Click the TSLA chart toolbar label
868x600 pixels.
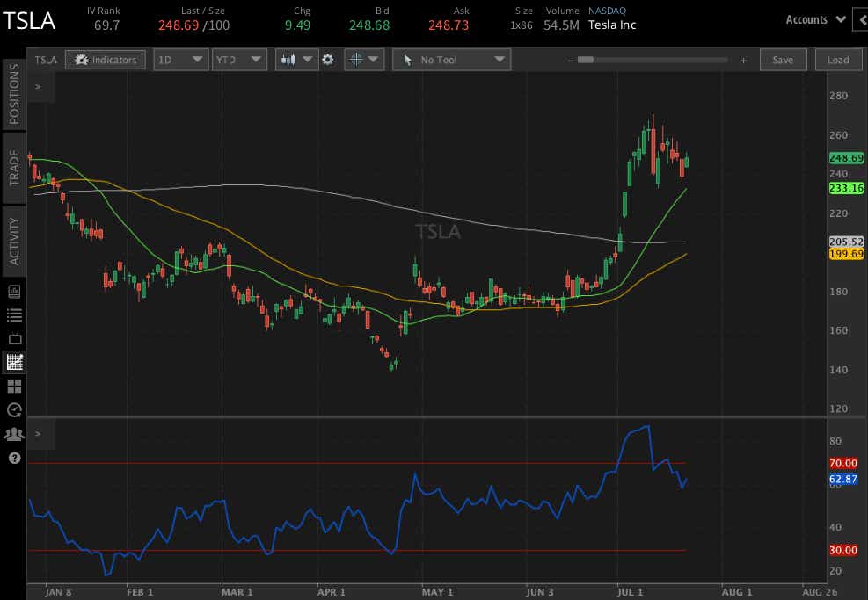point(46,60)
